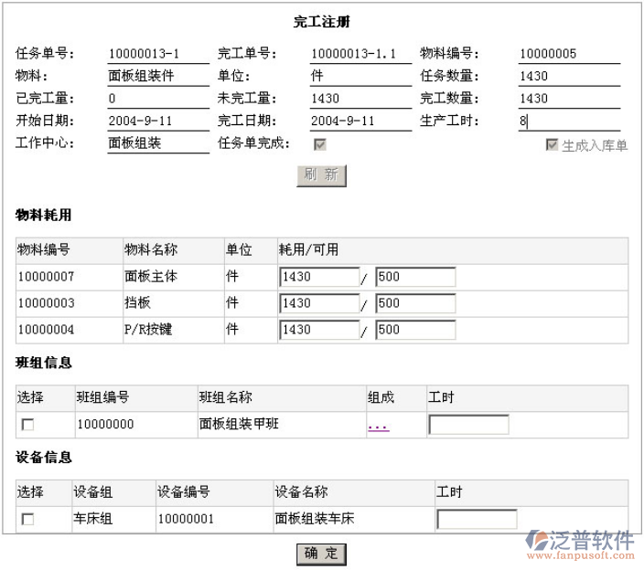Click the 完工数量 field
Image resolution: width=644 pixels, height=570 pixels.
[568, 99]
